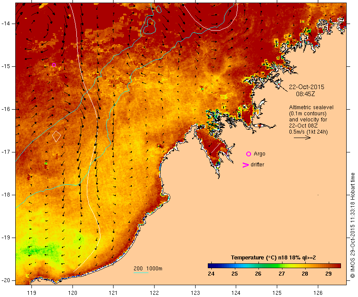Click the longitude label 126
The image size is (358, 297).
click(x=318, y=293)
